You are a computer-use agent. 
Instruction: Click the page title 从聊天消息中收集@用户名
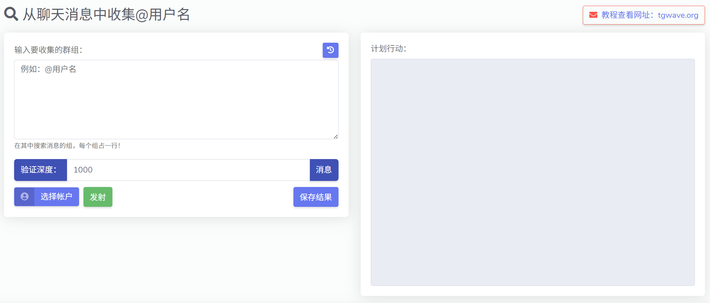click(x=106, y=14)
